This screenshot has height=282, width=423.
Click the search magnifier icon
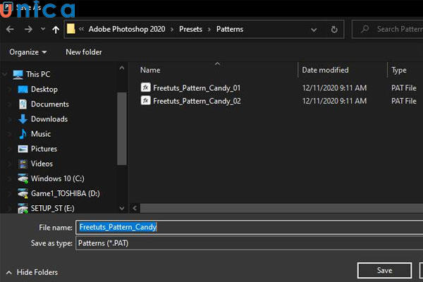[x=364, y=29]
